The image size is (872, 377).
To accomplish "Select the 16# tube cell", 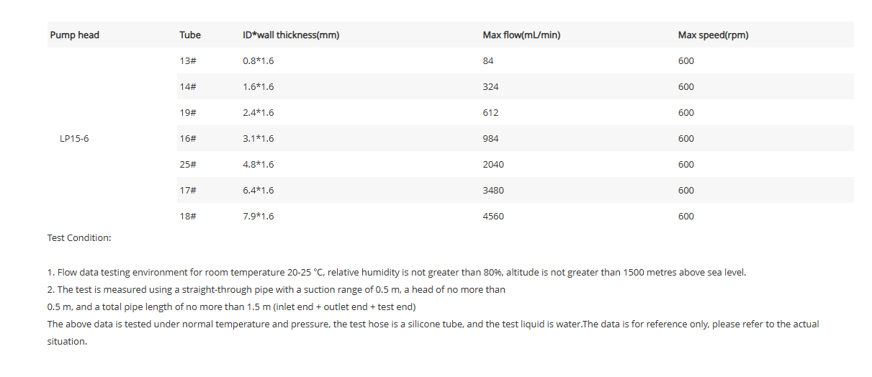I will (x=188, y=139).
